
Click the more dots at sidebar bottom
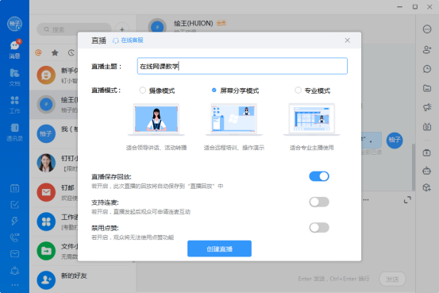pyautogui.click(x=14, y=285)
